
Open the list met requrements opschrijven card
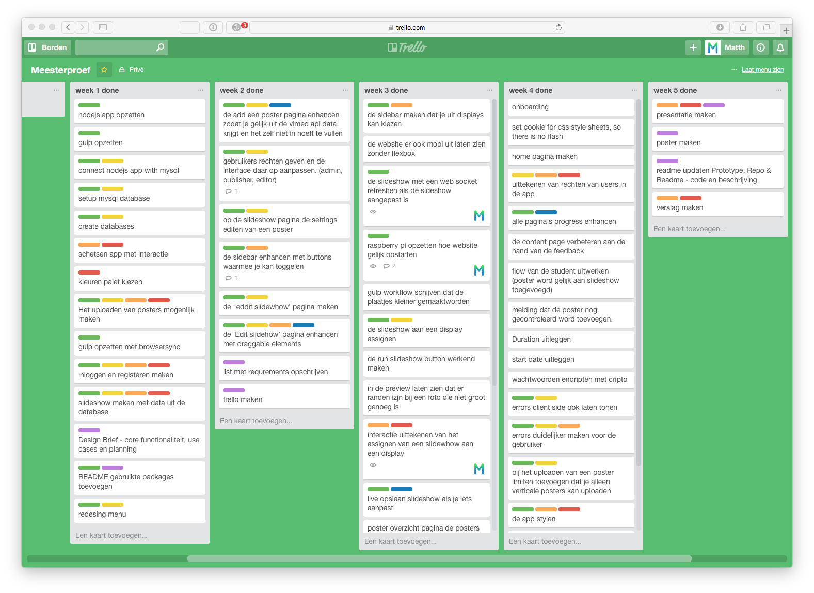[284, 368]
